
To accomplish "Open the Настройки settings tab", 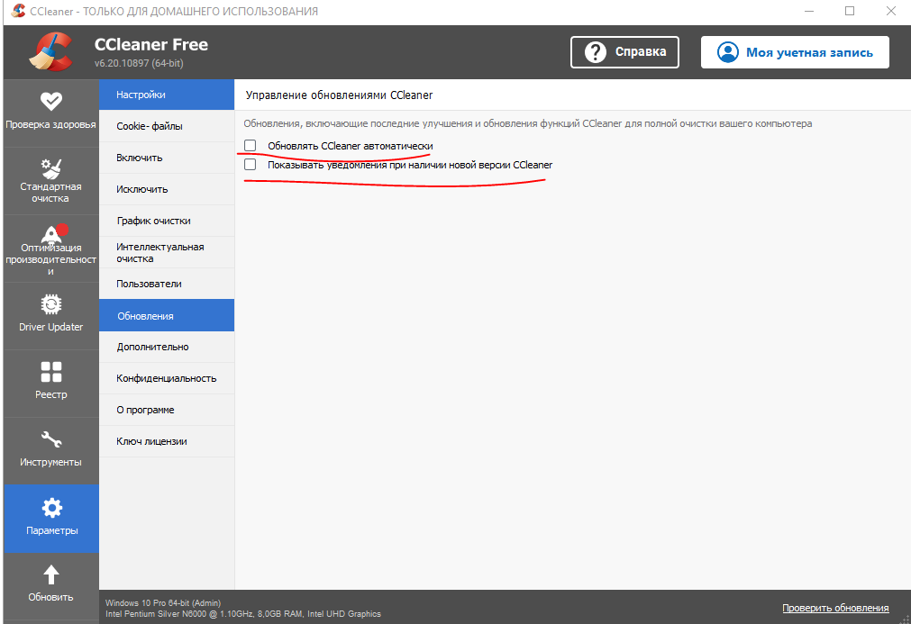I will 167,95.
